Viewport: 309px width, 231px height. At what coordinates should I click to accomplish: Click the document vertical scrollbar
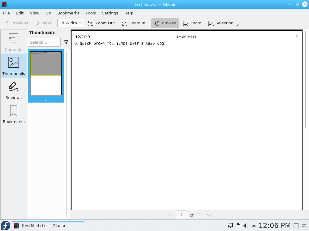[306, 79]
